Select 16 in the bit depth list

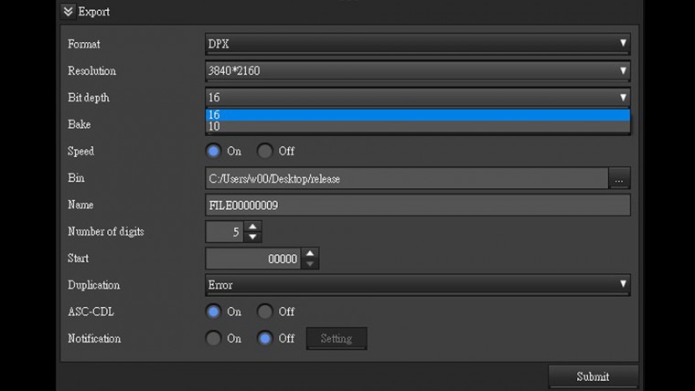click(x=417, y=115)
